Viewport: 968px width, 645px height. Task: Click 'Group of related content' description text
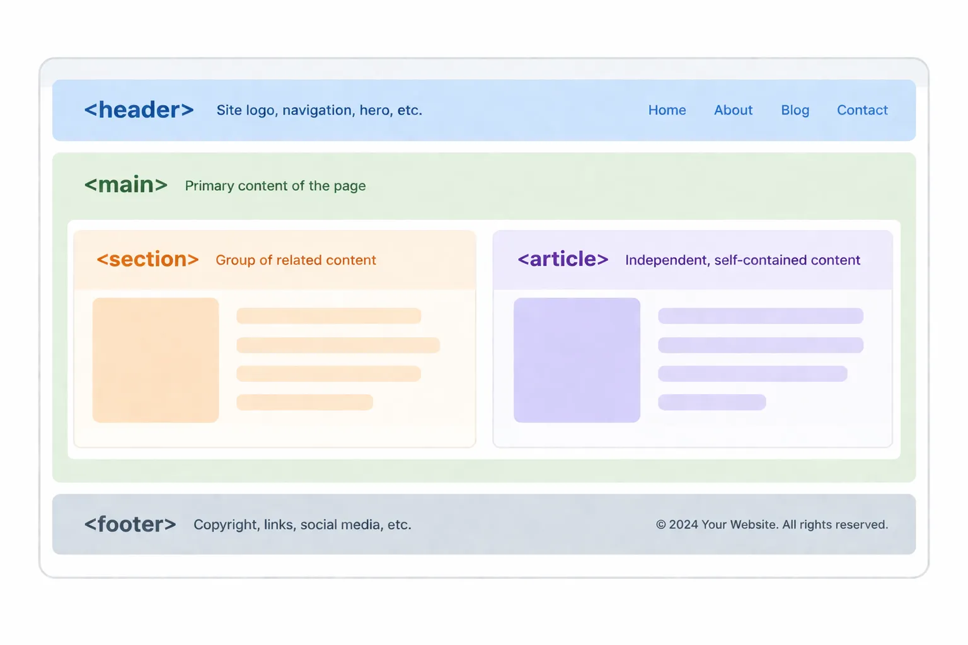click(x=296, y=260)
